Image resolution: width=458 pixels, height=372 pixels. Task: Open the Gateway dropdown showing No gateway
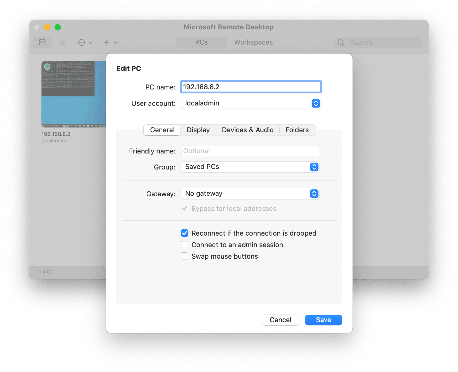(x=250, y=194)
